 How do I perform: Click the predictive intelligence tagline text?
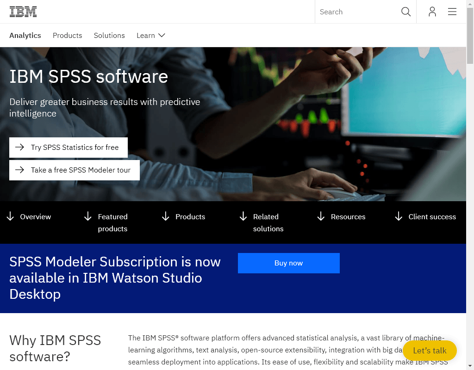(105, 107)
